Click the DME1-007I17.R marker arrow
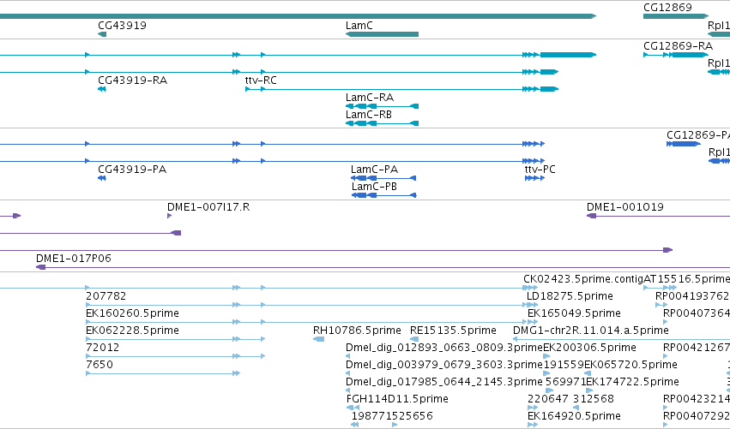Screen dimensions: 730x429 point(170,216)
